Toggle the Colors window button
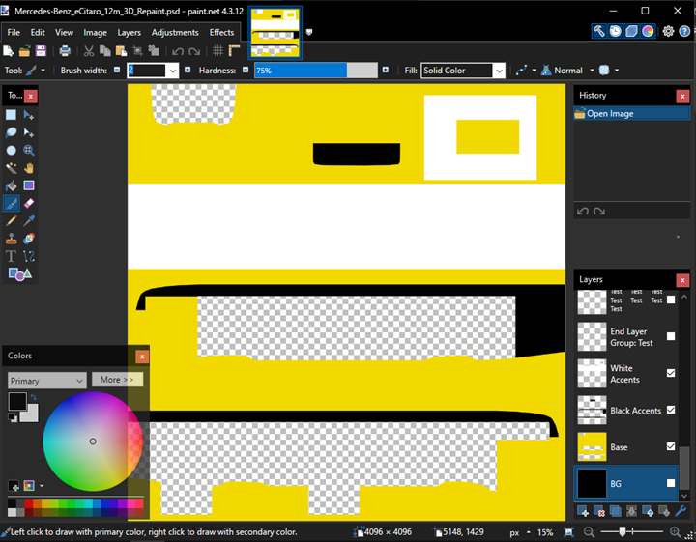Viewport: 696px width, 542px height. point(648,31)
